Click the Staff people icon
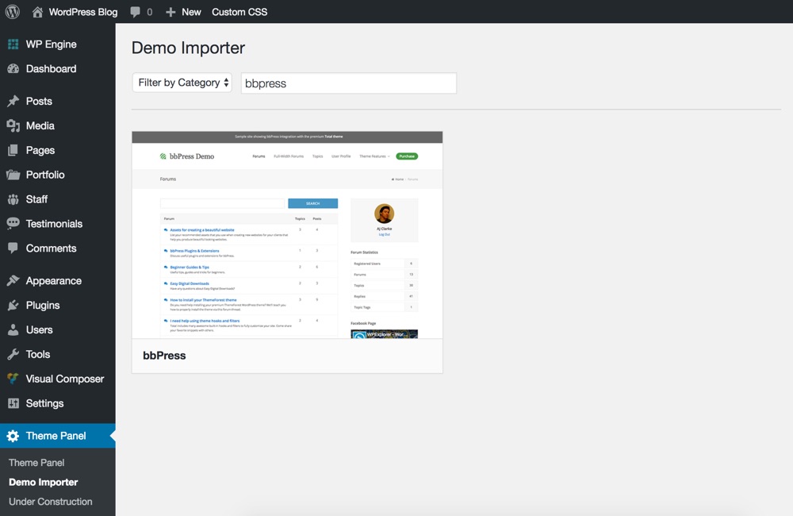The width and height of the screenshot is (793, 516). (13, 199)
